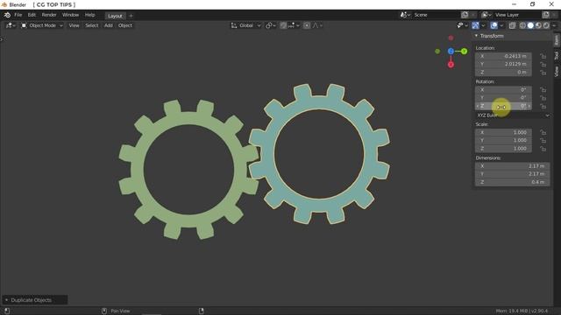
Task: Click the transform orientation axes icon
Action: click(x=234, y=25)
